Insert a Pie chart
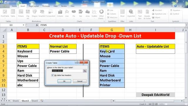The image size is (188, 106). pyautogui.click(x=74, y=14)
